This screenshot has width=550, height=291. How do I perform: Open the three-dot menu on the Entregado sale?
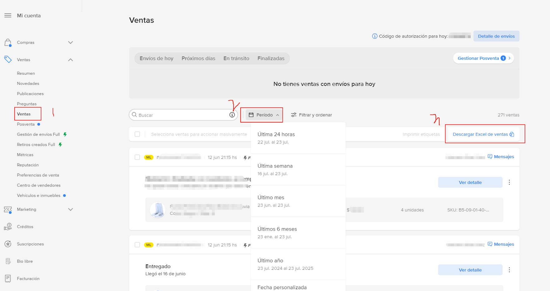point(509,270)
